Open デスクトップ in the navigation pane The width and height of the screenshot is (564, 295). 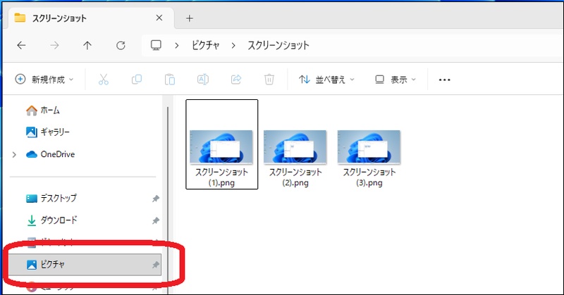pyautogui.click(x=51, y=199)
